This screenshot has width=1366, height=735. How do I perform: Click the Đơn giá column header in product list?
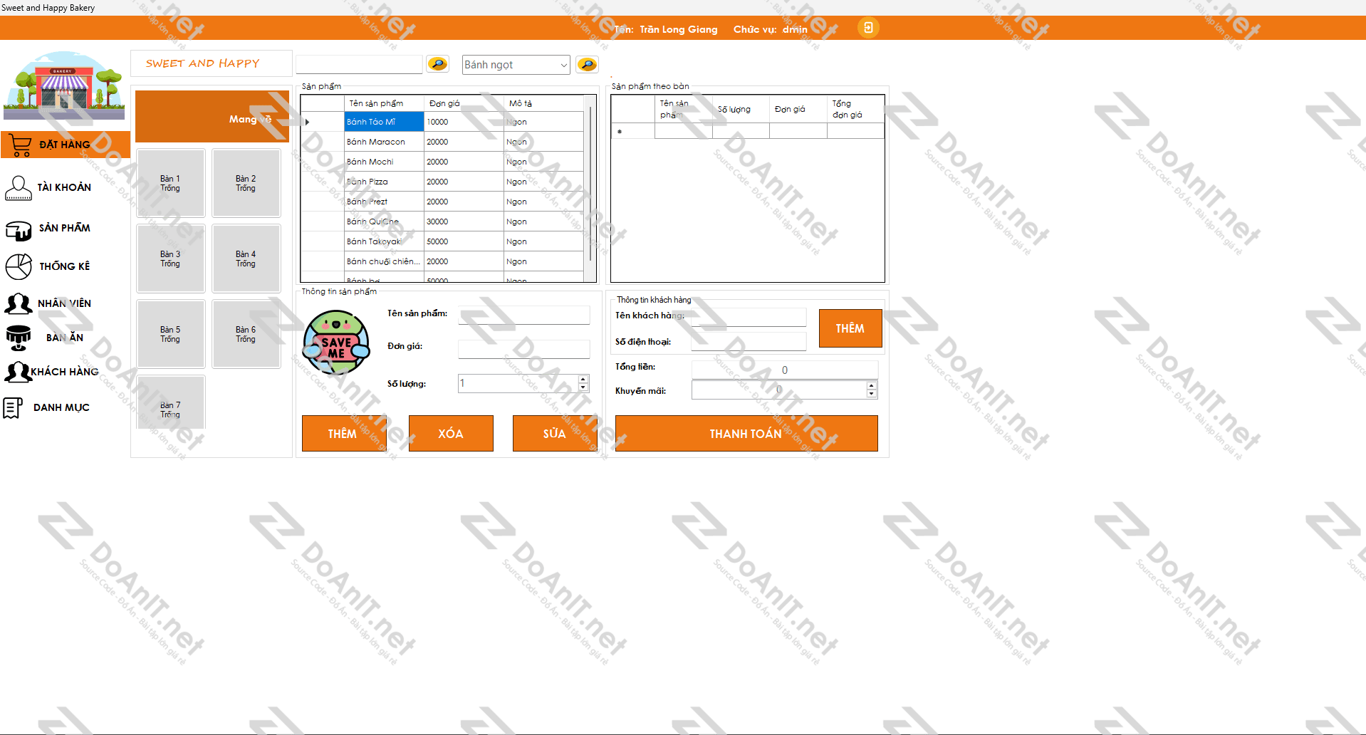[x=464, y=103]
